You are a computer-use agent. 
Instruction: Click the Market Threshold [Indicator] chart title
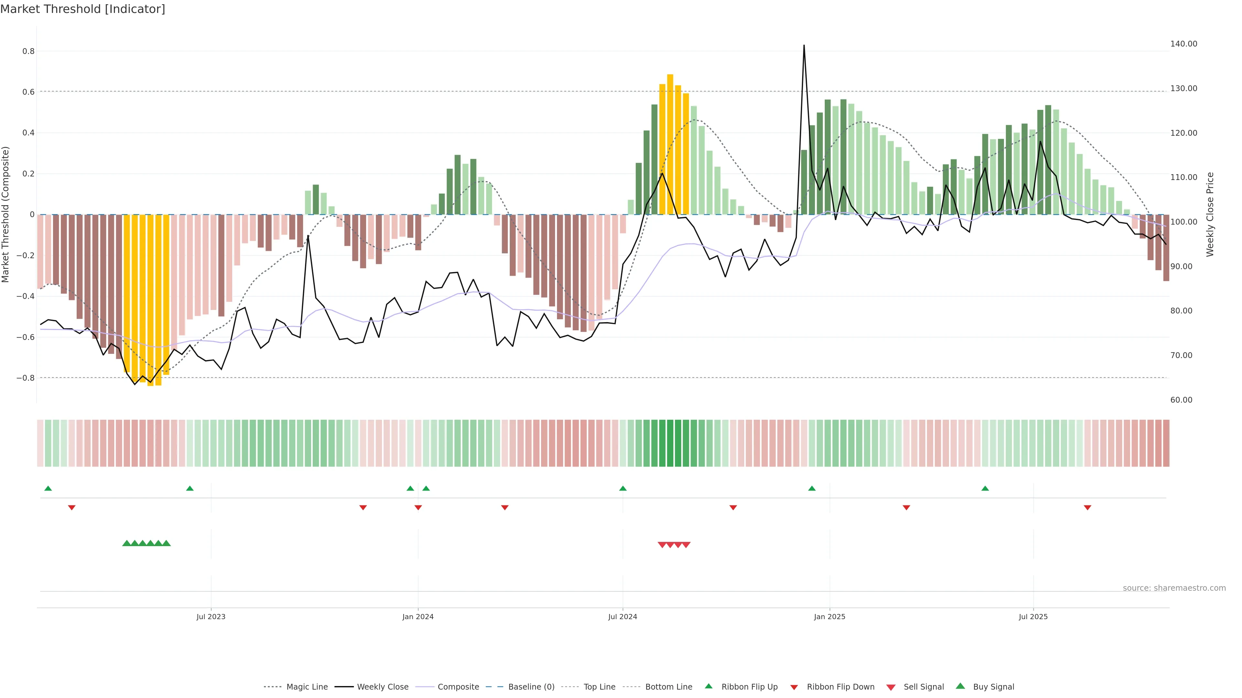(x=82, y=9)
